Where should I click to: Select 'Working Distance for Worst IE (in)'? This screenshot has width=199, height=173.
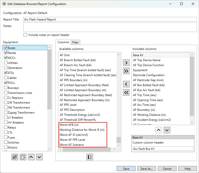tap(82, 130)
